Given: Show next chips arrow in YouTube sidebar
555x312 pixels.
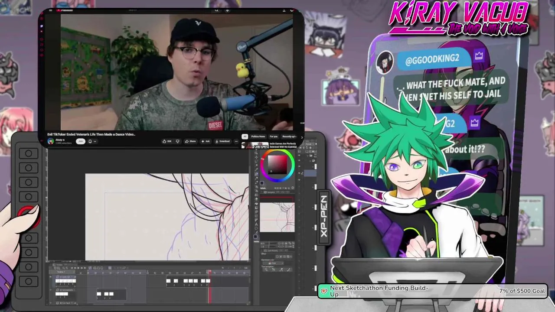Looking at the screenshot, I should (x=302, y=137).
